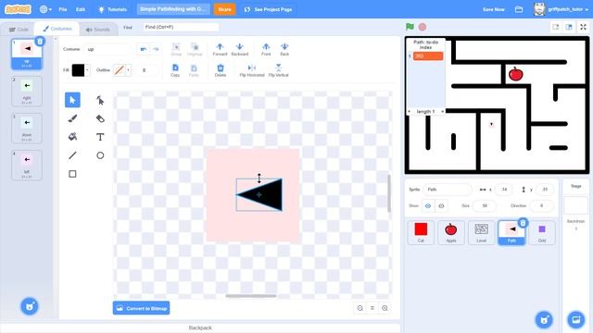The width and height of the screenshot is (593, 333).
Task: Select the Apple sprite thumbnail
Action: point(451,232)
